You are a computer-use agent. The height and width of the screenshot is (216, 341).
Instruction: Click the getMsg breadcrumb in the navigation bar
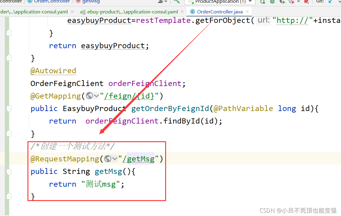coord(91,2)
